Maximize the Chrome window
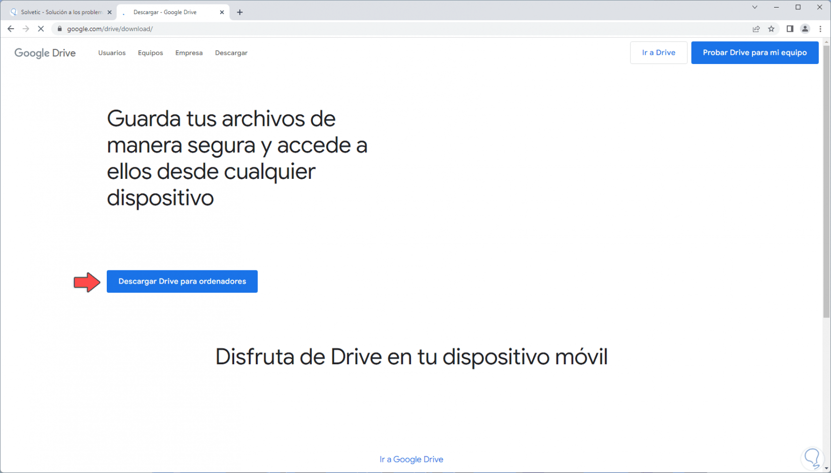 798,7
